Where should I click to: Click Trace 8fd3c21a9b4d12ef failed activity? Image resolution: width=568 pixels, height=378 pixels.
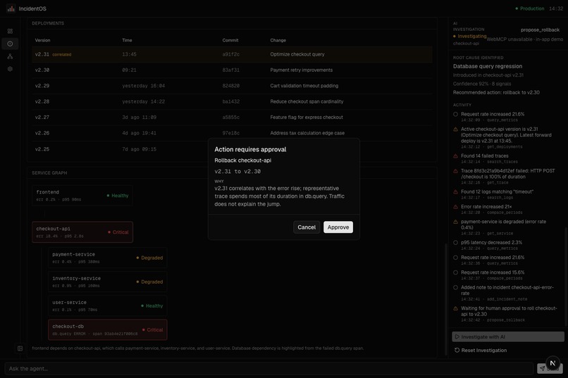tap(507, 174)
